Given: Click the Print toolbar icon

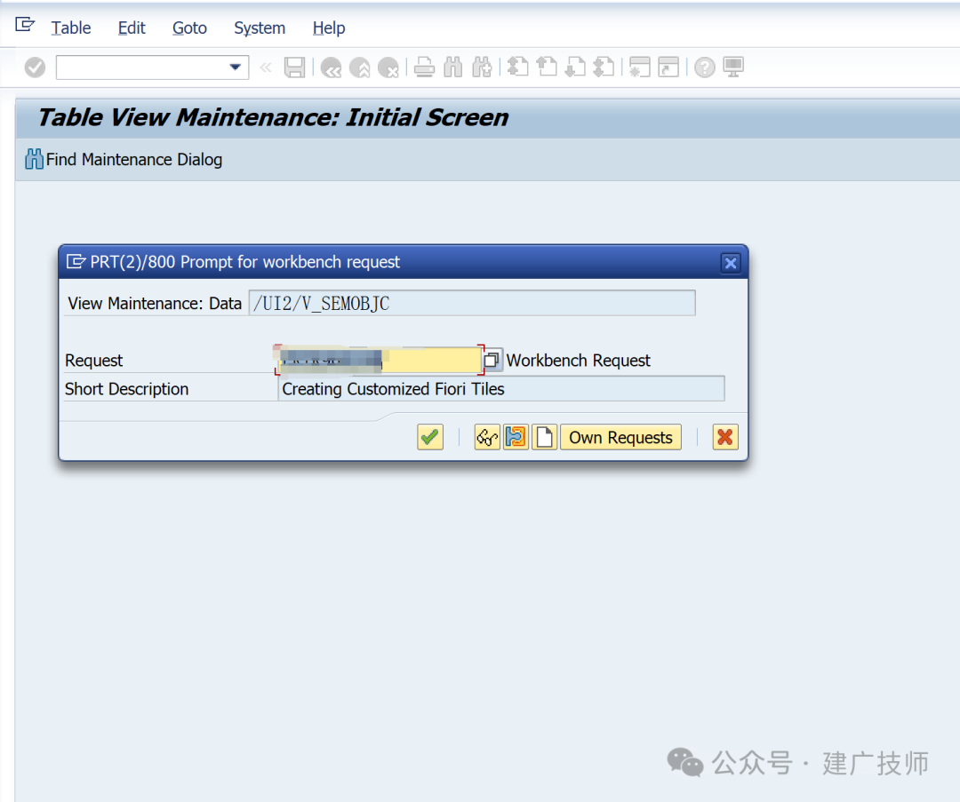Looking at the screenshot, I should 424,67.
